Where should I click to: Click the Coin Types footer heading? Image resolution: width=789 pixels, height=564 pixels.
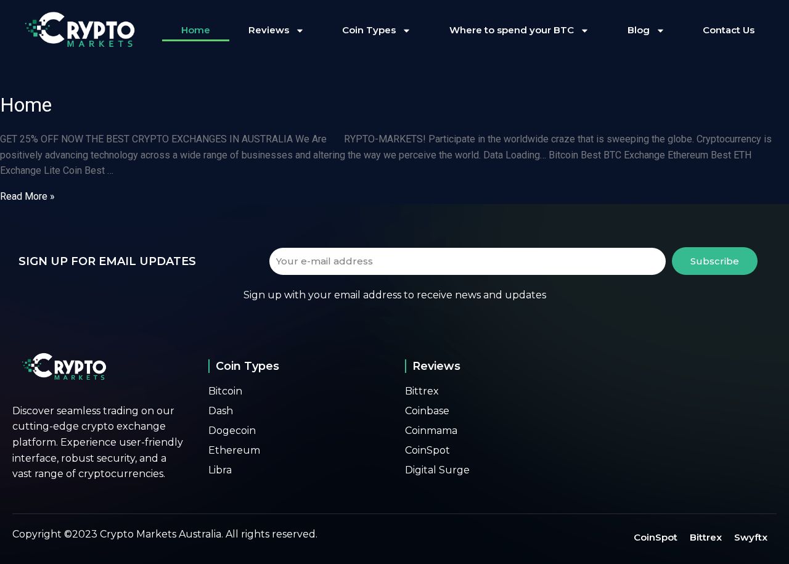247,366
